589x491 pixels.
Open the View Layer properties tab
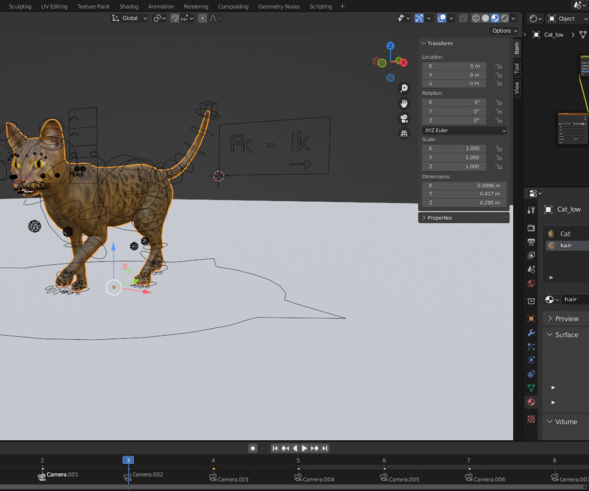pos(531,255)
